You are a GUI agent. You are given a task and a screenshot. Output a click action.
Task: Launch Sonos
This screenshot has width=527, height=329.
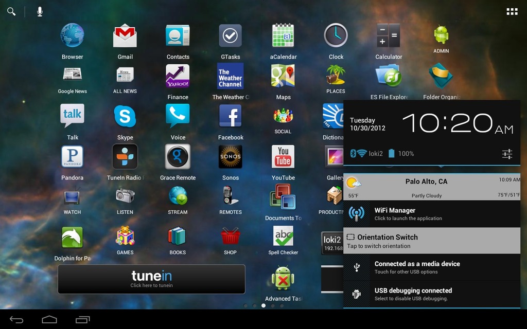click(x=230, y=156)
